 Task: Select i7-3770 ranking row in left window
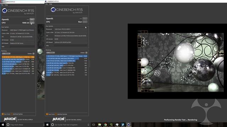pos(18,66)
